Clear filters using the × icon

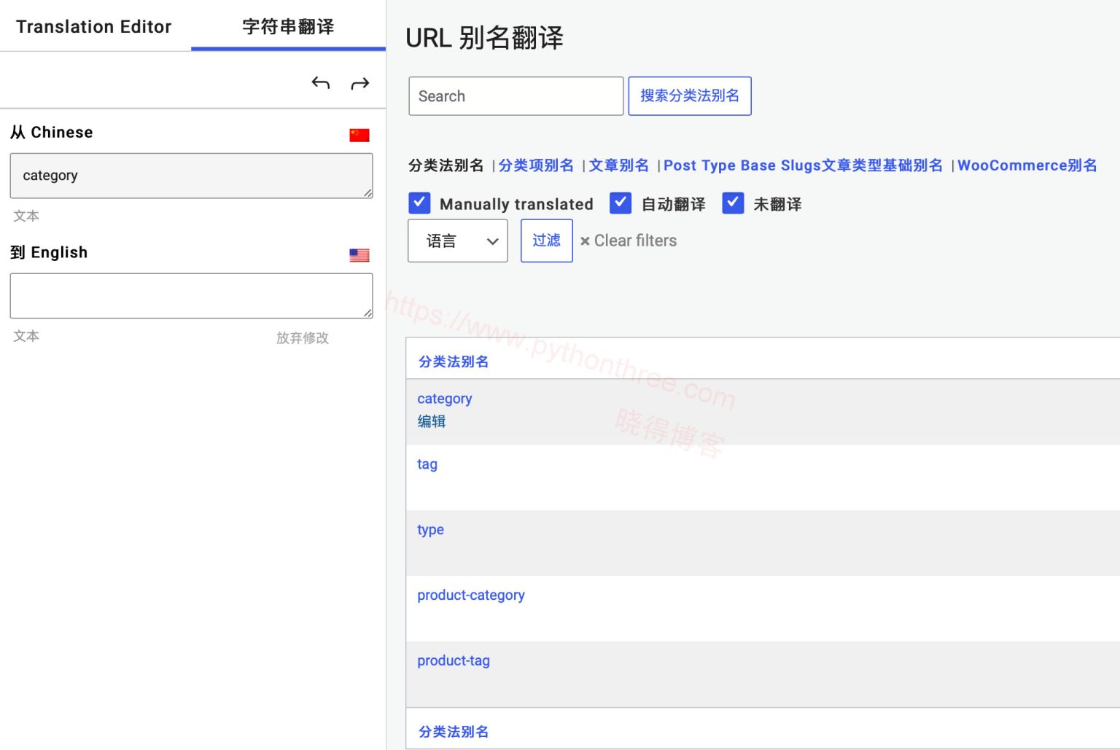[586, 241]
